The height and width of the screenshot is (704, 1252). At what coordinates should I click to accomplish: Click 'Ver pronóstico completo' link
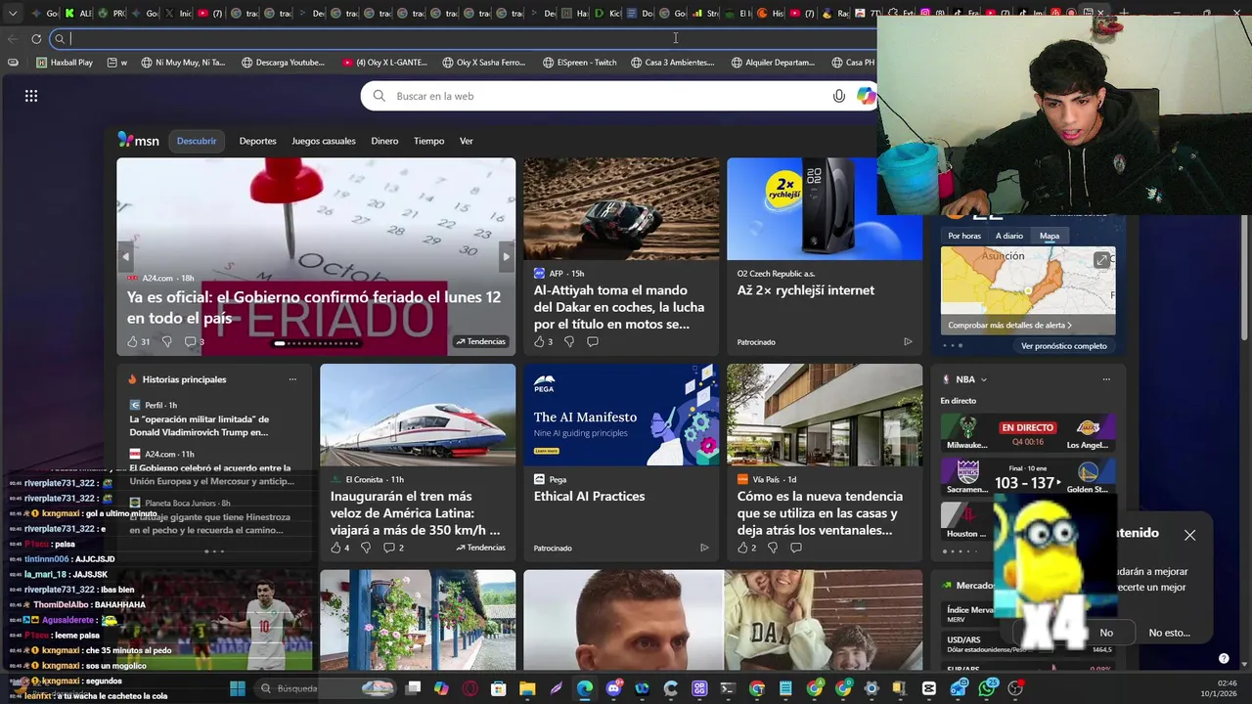1064,346
